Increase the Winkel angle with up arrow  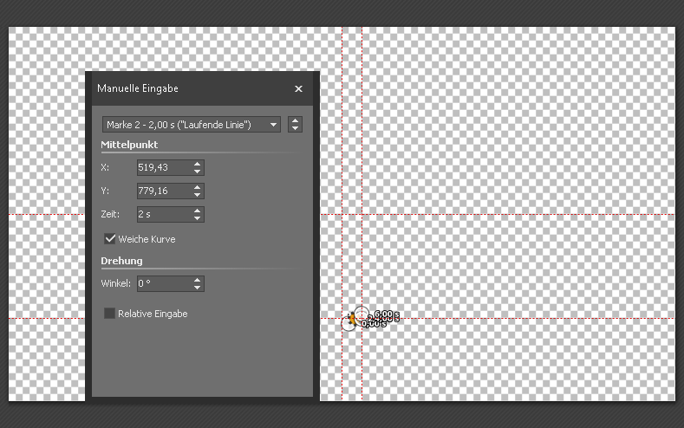[198, 280]
